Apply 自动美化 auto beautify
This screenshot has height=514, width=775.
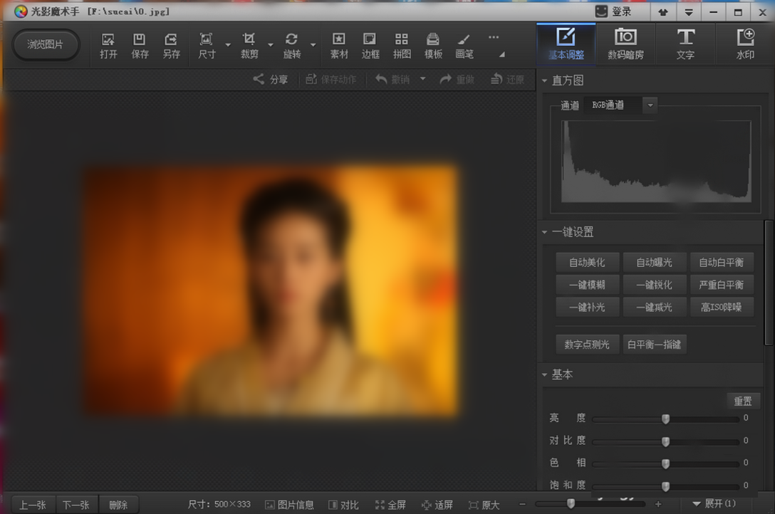coord(587,262)
